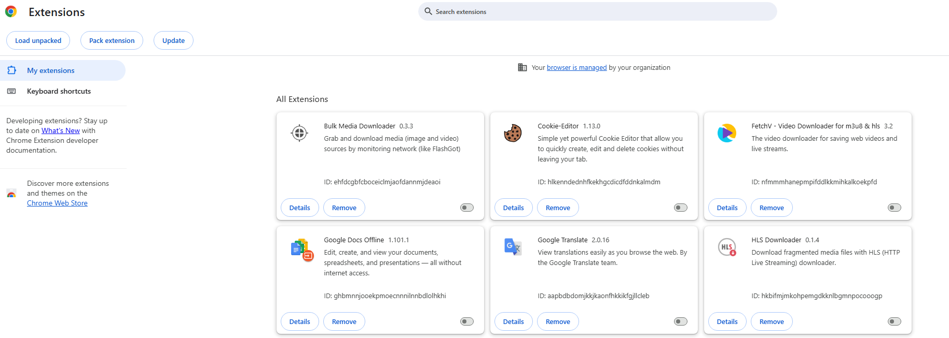949x338 pixels.
Task: Click the Google Translate title text
Action: click(x=562, y=240)
